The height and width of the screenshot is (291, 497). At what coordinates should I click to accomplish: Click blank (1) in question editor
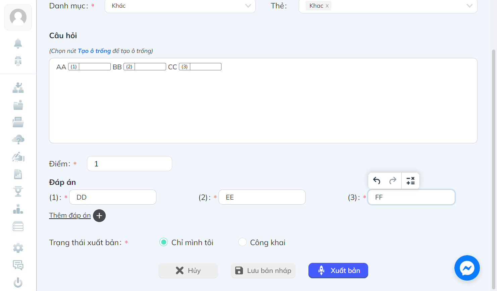point(89,67)
